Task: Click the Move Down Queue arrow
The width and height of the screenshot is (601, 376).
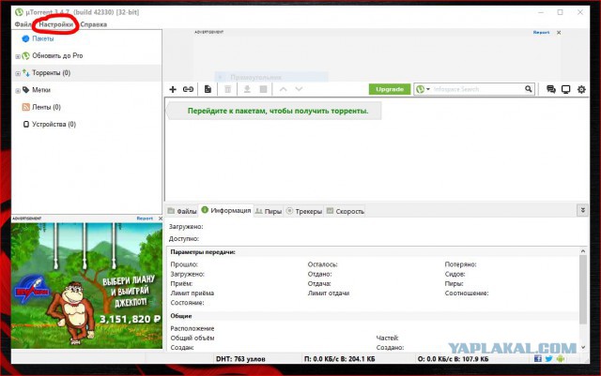Action: [299, 89]
